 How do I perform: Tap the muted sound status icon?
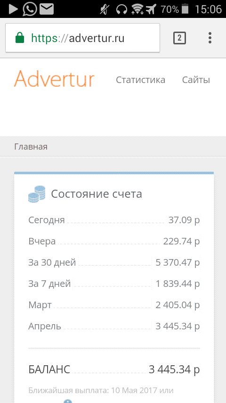pos(105,9)
